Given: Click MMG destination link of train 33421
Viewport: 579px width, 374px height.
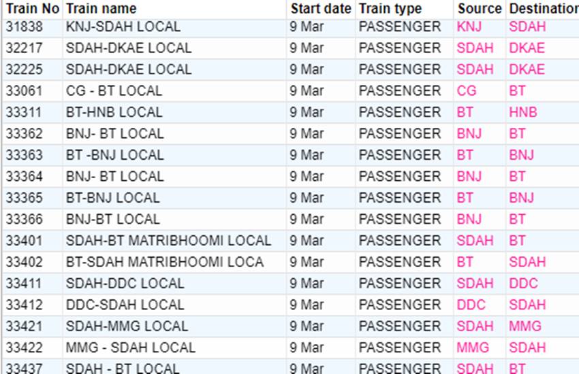Looking at the screenshot, I should tap(525, 326).
